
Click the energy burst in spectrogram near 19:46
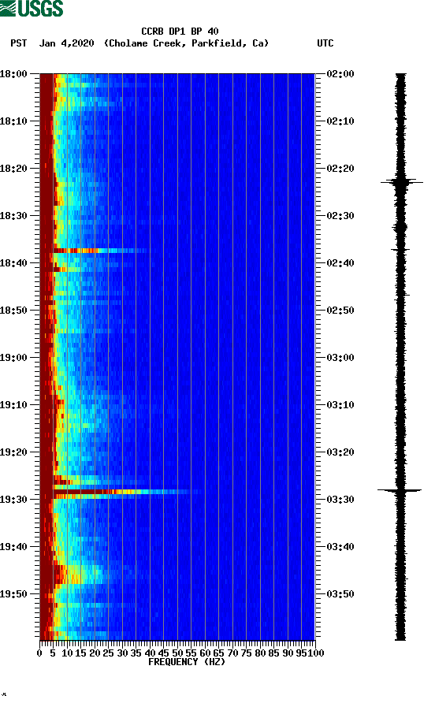[x=76, y=574]
